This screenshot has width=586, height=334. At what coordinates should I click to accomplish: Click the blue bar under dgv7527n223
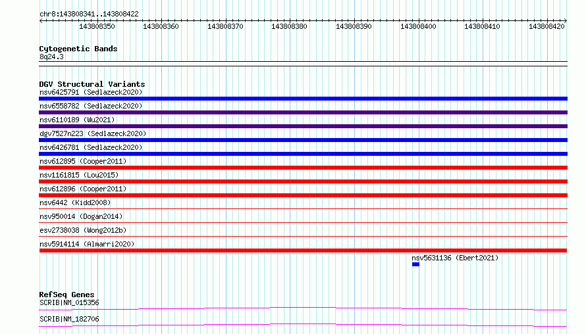coord(303,140)
